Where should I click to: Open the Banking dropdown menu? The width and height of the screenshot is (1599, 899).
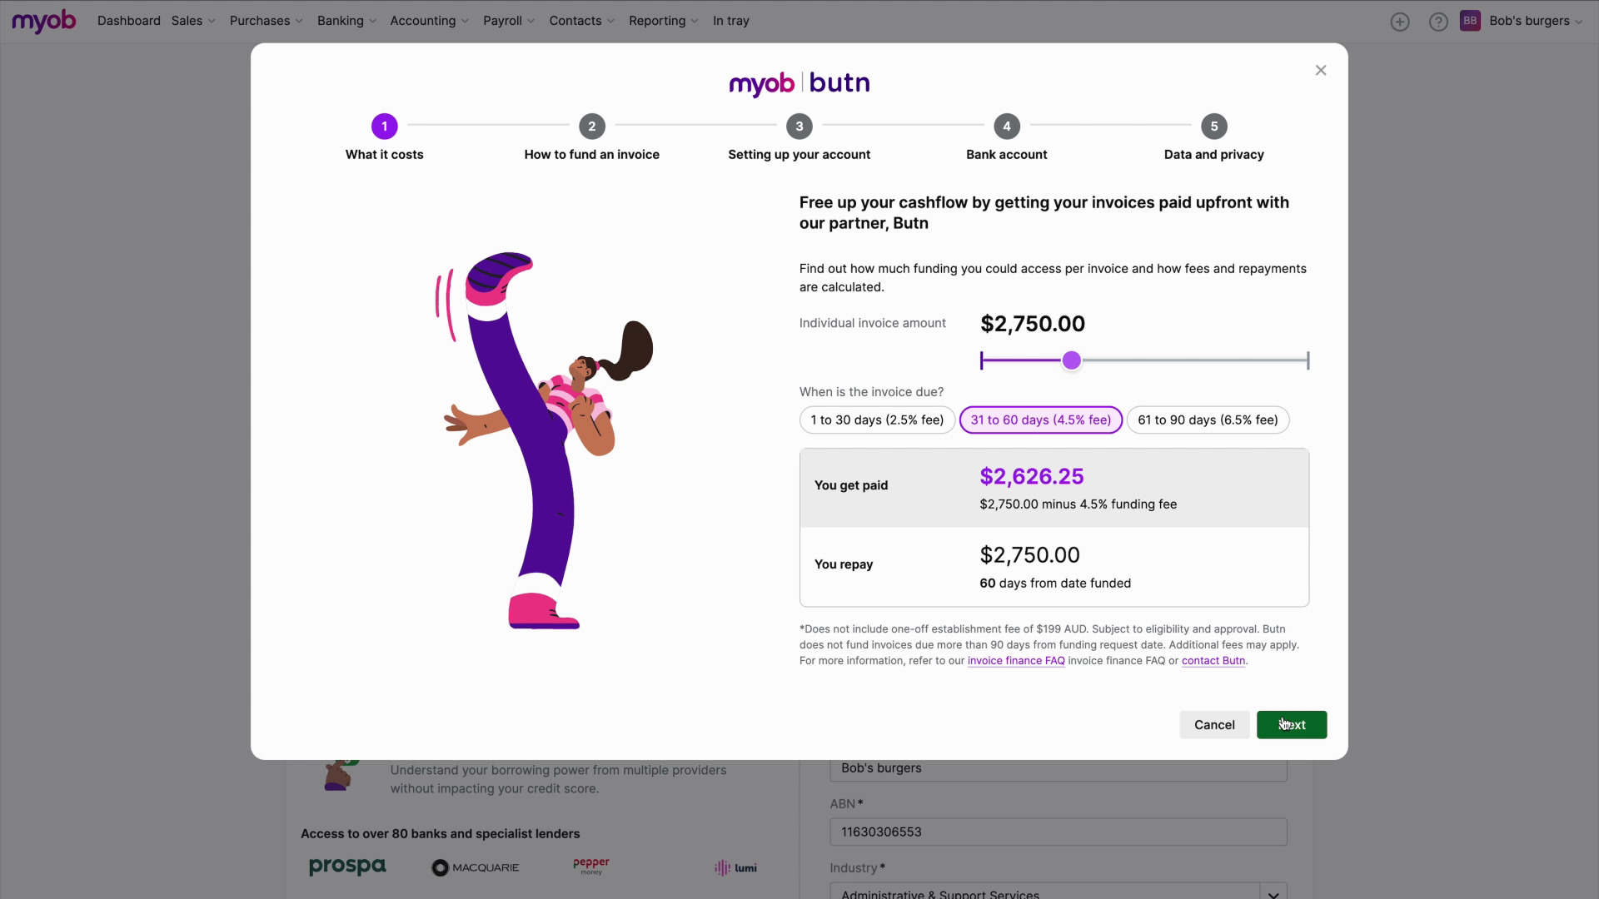pos(346,21)
